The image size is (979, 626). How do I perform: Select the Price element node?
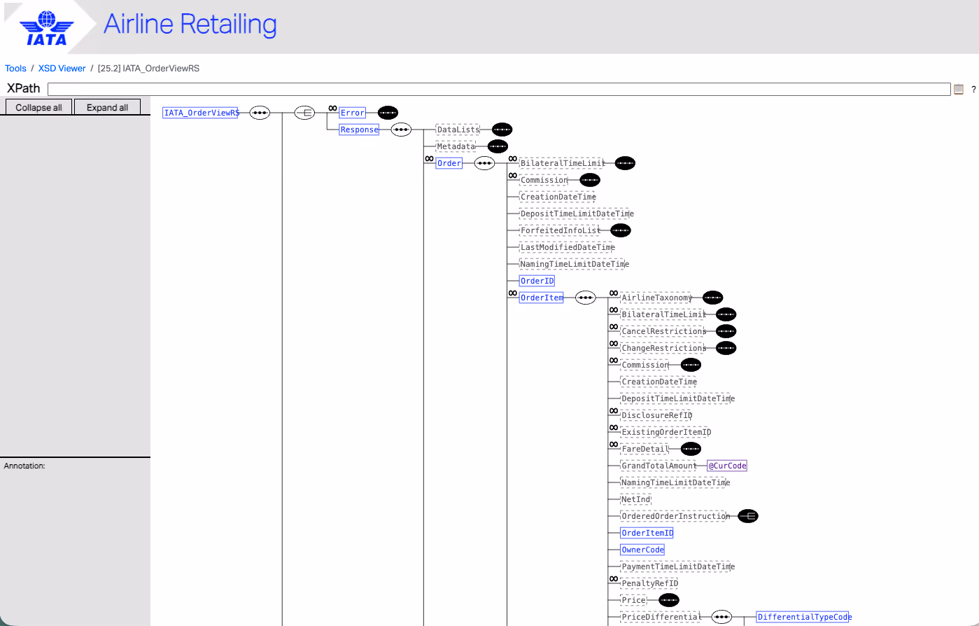pos(634,600)
